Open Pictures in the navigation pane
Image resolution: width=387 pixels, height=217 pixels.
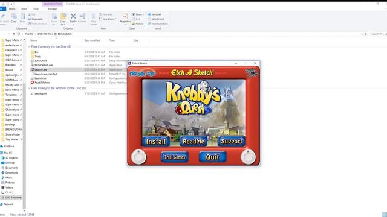point(10,183)
